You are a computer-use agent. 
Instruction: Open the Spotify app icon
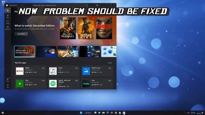pos(53,84)
